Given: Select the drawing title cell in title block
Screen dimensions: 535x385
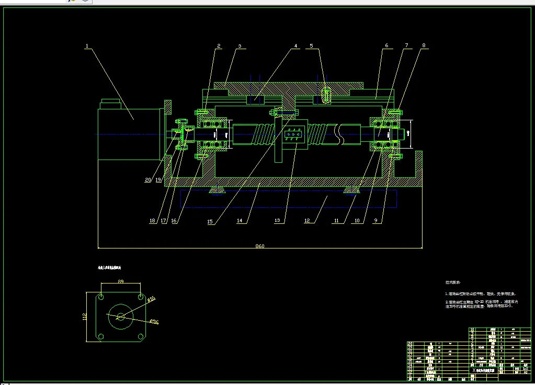Looking at the screenshot, I should (x=484, y=370).
